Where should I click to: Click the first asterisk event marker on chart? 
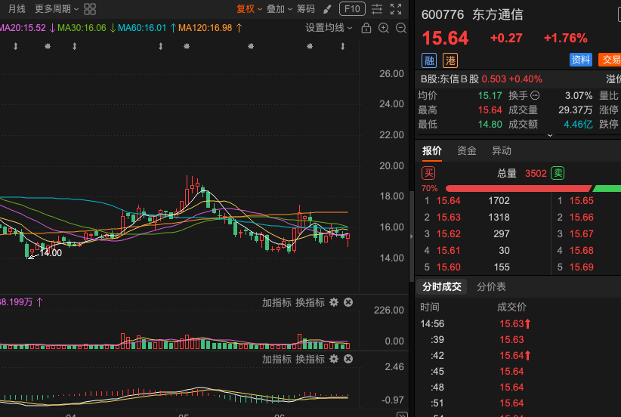click(48, 46)
